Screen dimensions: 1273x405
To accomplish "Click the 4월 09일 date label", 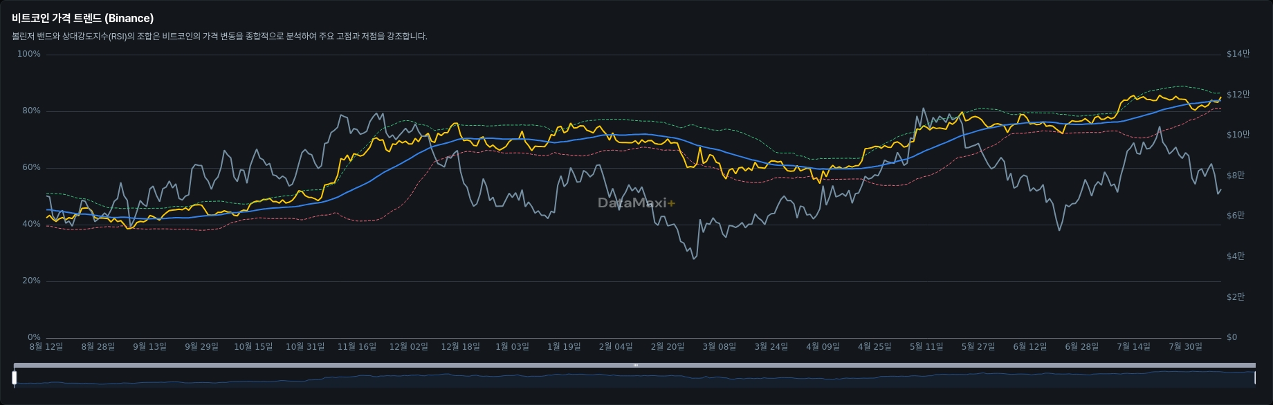I will [823, 347].
